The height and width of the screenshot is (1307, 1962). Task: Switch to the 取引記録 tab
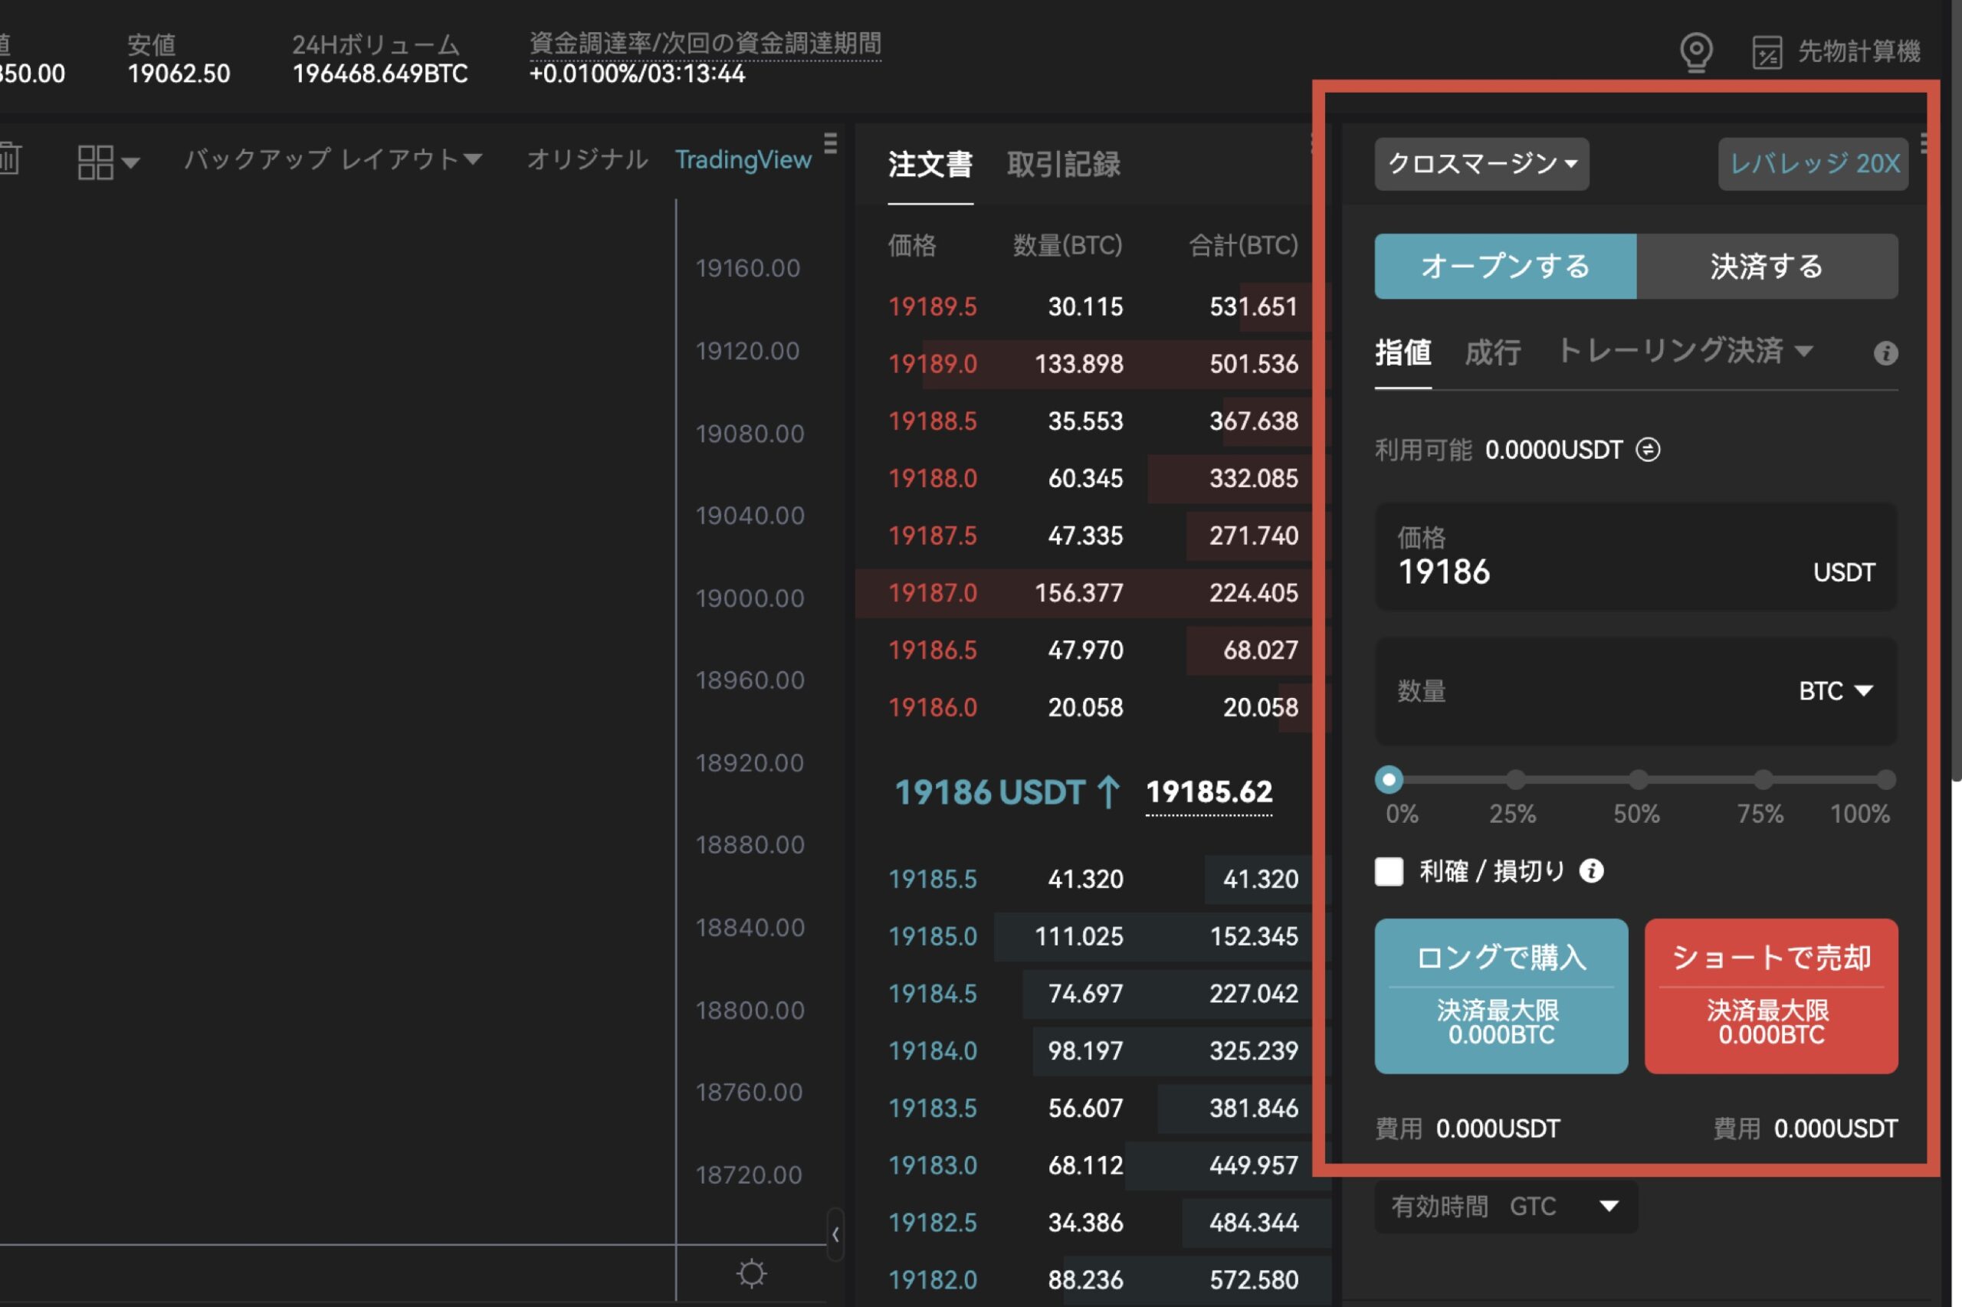click(1063, 165)
